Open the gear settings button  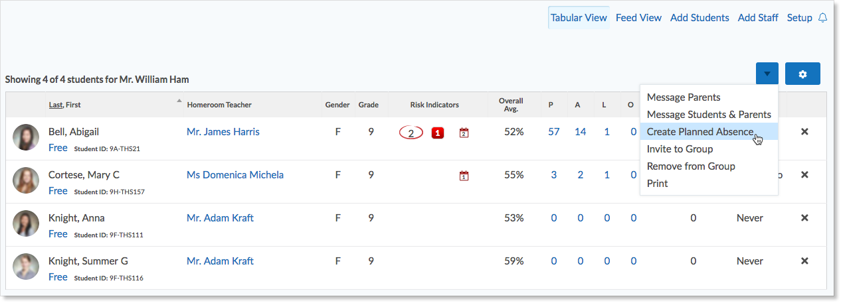pos(802,74)
